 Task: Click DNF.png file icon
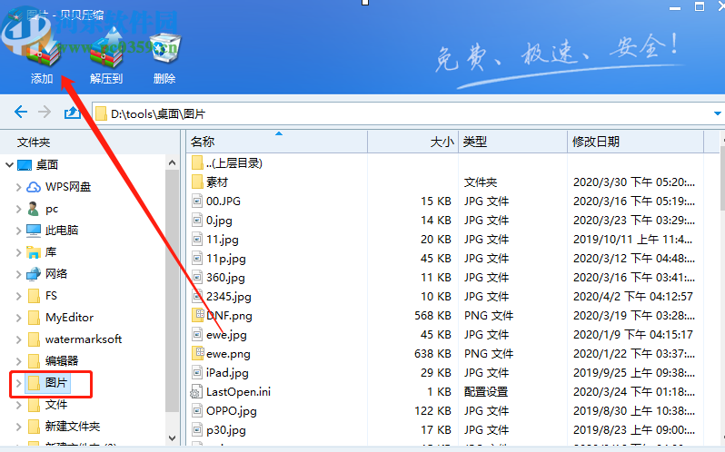click(198, 315)
